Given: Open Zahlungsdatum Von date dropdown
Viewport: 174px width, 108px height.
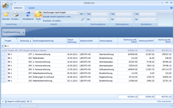Looking at the screenshot, I should coord(132,14).
